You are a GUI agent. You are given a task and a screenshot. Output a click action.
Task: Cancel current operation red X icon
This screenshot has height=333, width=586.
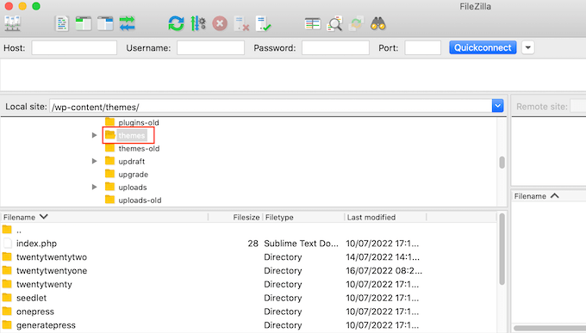pyautogui.click(x=220, y=24)
